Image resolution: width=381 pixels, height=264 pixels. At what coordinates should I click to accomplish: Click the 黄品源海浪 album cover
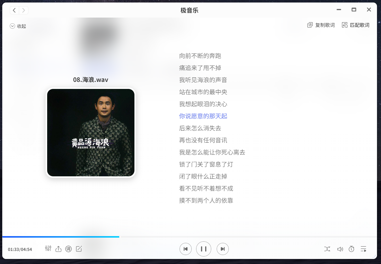coord(91,133)
